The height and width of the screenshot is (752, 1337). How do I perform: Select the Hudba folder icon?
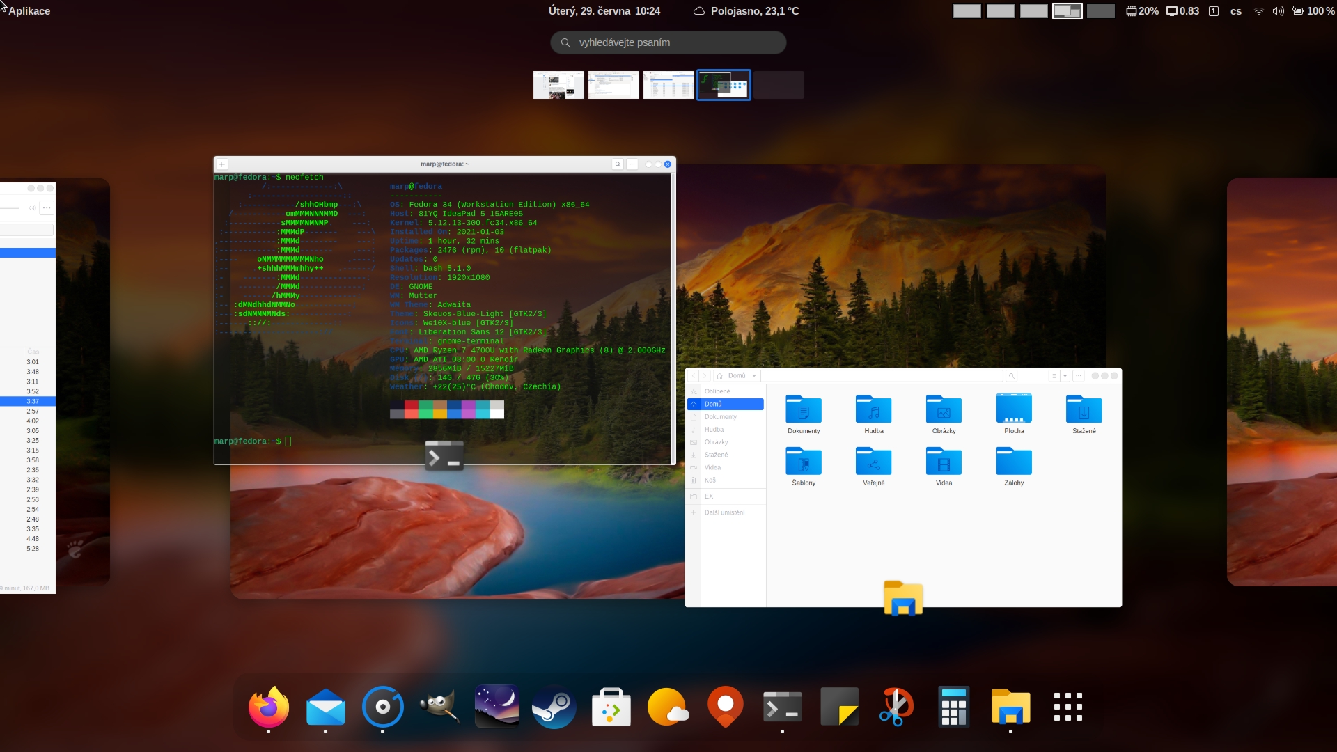pyautogui.click(x=874, y=409)
